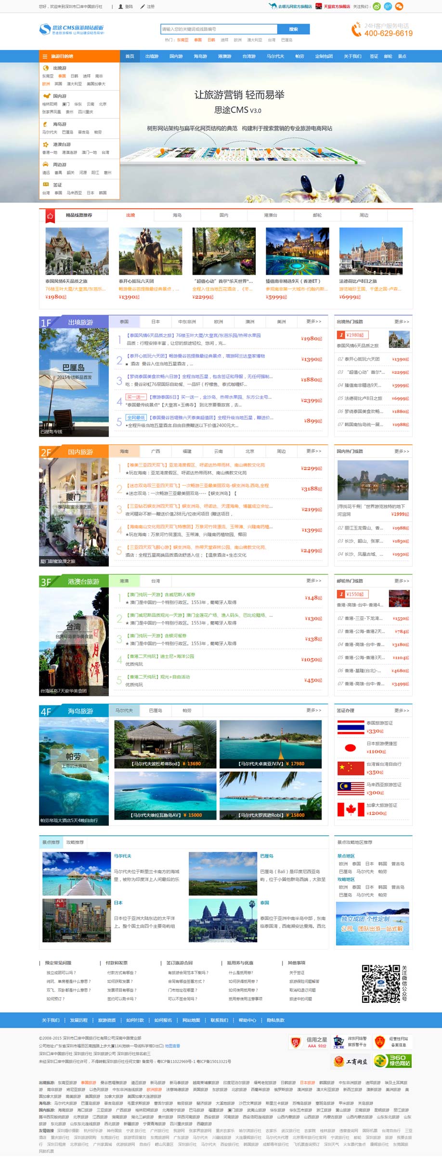Click the Canada flag for 加拿大旅游签证
The image size is (442, 1159).
[351, 809]
